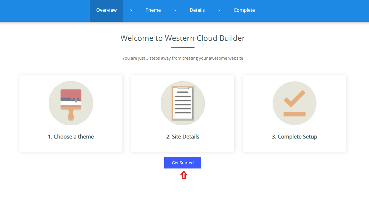The height and width of the screenshot is (212, 369).
Task: Click the chevron between Overview and Theme
Action: tap(131, 10)
